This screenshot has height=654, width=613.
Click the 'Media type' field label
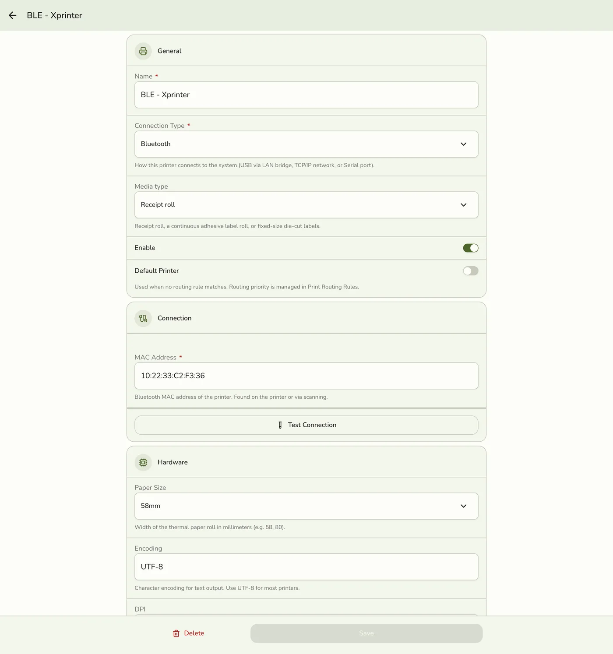151,186
